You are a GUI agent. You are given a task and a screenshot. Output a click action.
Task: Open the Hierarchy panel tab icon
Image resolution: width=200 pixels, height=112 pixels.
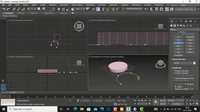point(181,21)
